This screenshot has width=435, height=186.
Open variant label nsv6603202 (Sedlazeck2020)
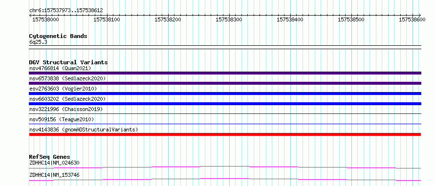click(x=67, y=99)
